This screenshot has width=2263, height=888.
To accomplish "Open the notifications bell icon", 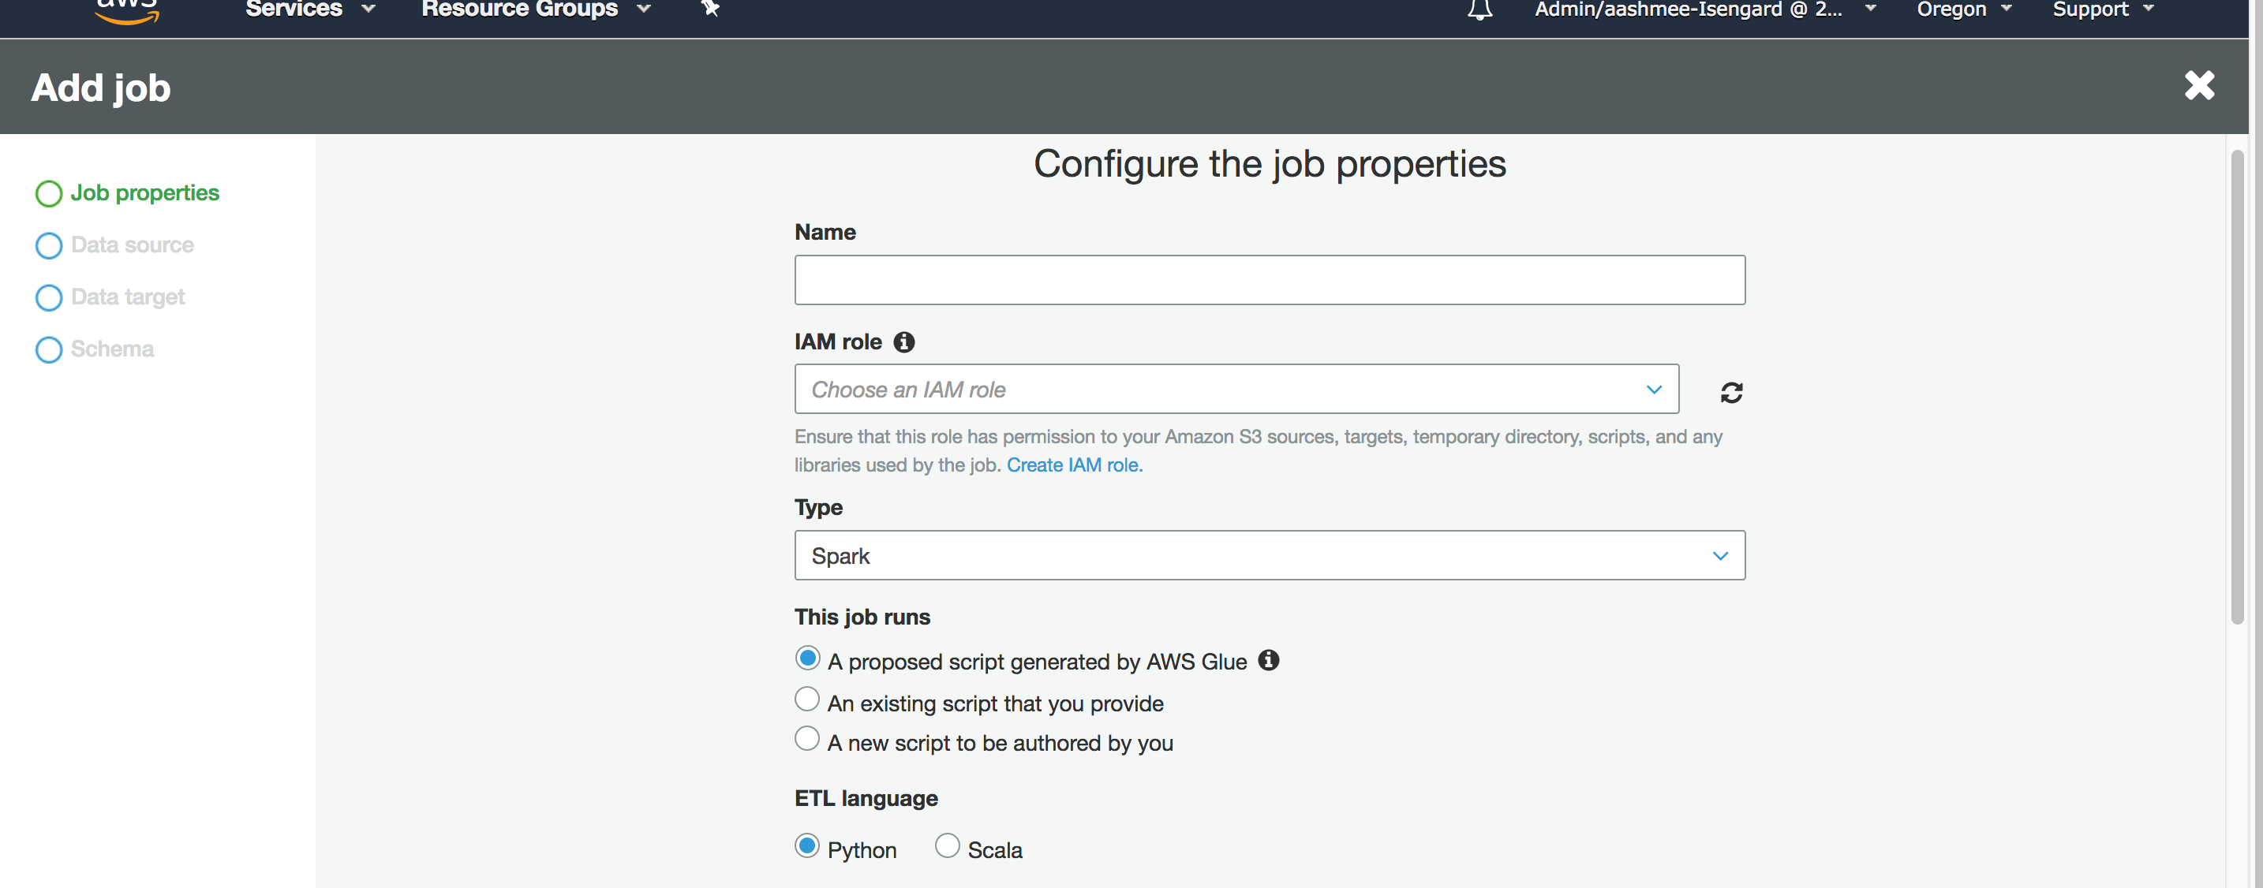I will pos(1479,9).
